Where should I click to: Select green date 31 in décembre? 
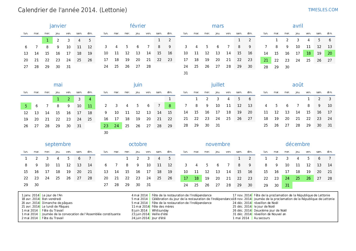pos(287,185)
